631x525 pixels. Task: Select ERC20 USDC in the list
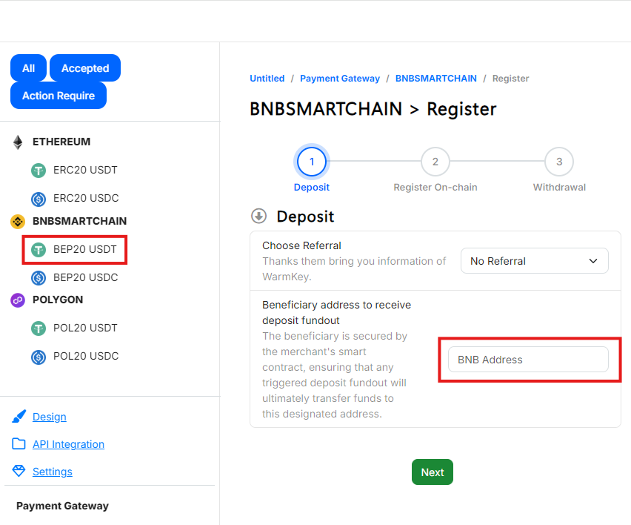point(86,198)
